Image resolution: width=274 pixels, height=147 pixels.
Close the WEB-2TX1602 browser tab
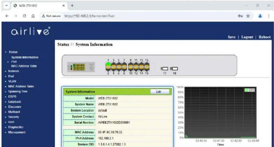pos(64,6)
